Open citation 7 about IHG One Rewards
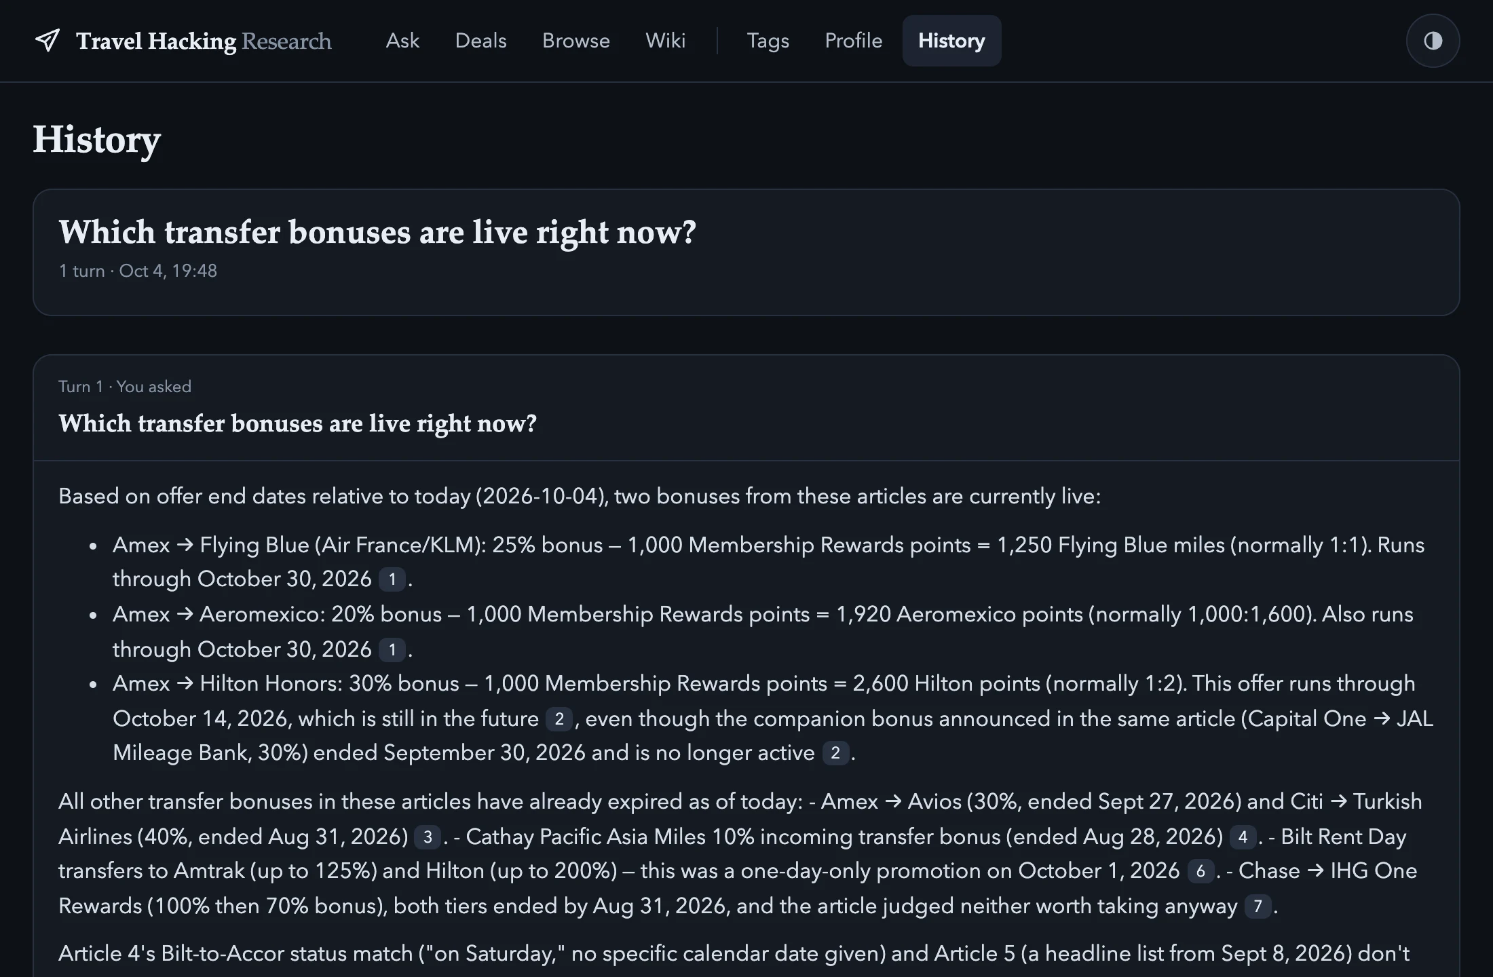Viewport: 1493px width, 977px height. pos(1258,906)
